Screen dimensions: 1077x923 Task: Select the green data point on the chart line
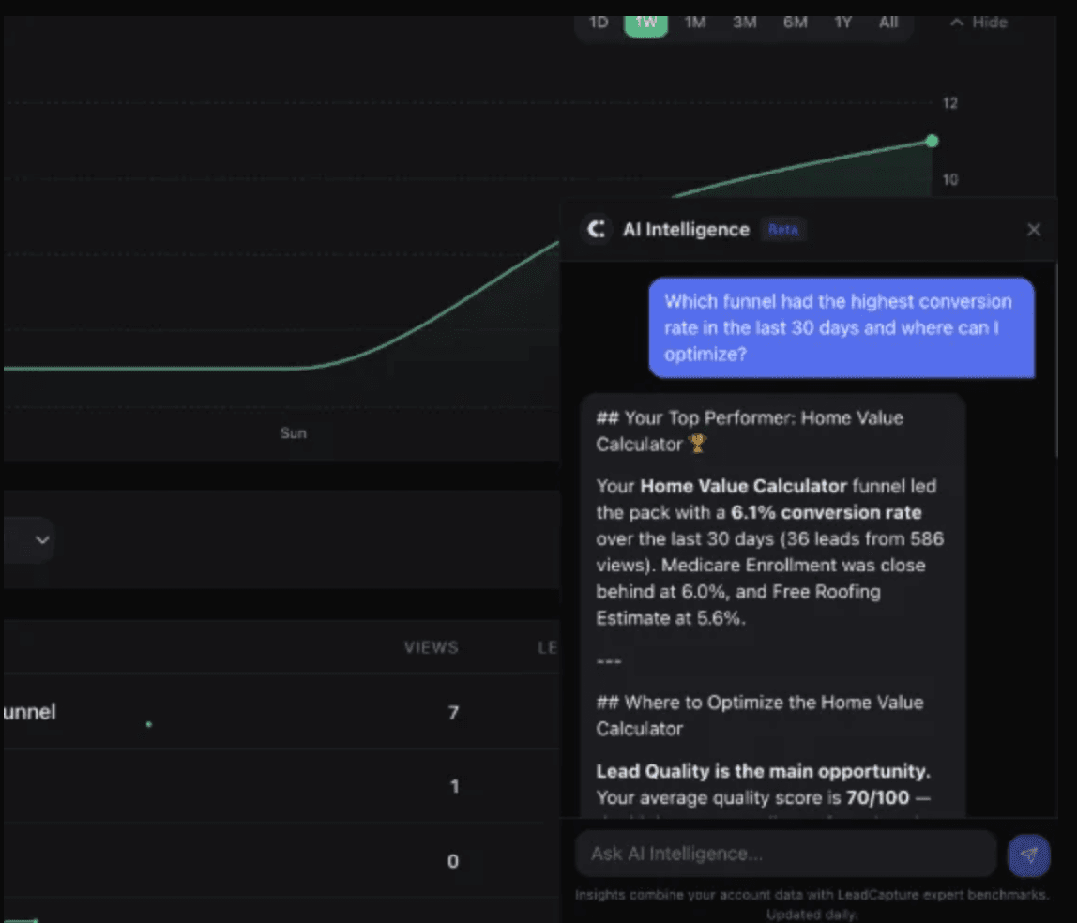click(x=931, y=141)
